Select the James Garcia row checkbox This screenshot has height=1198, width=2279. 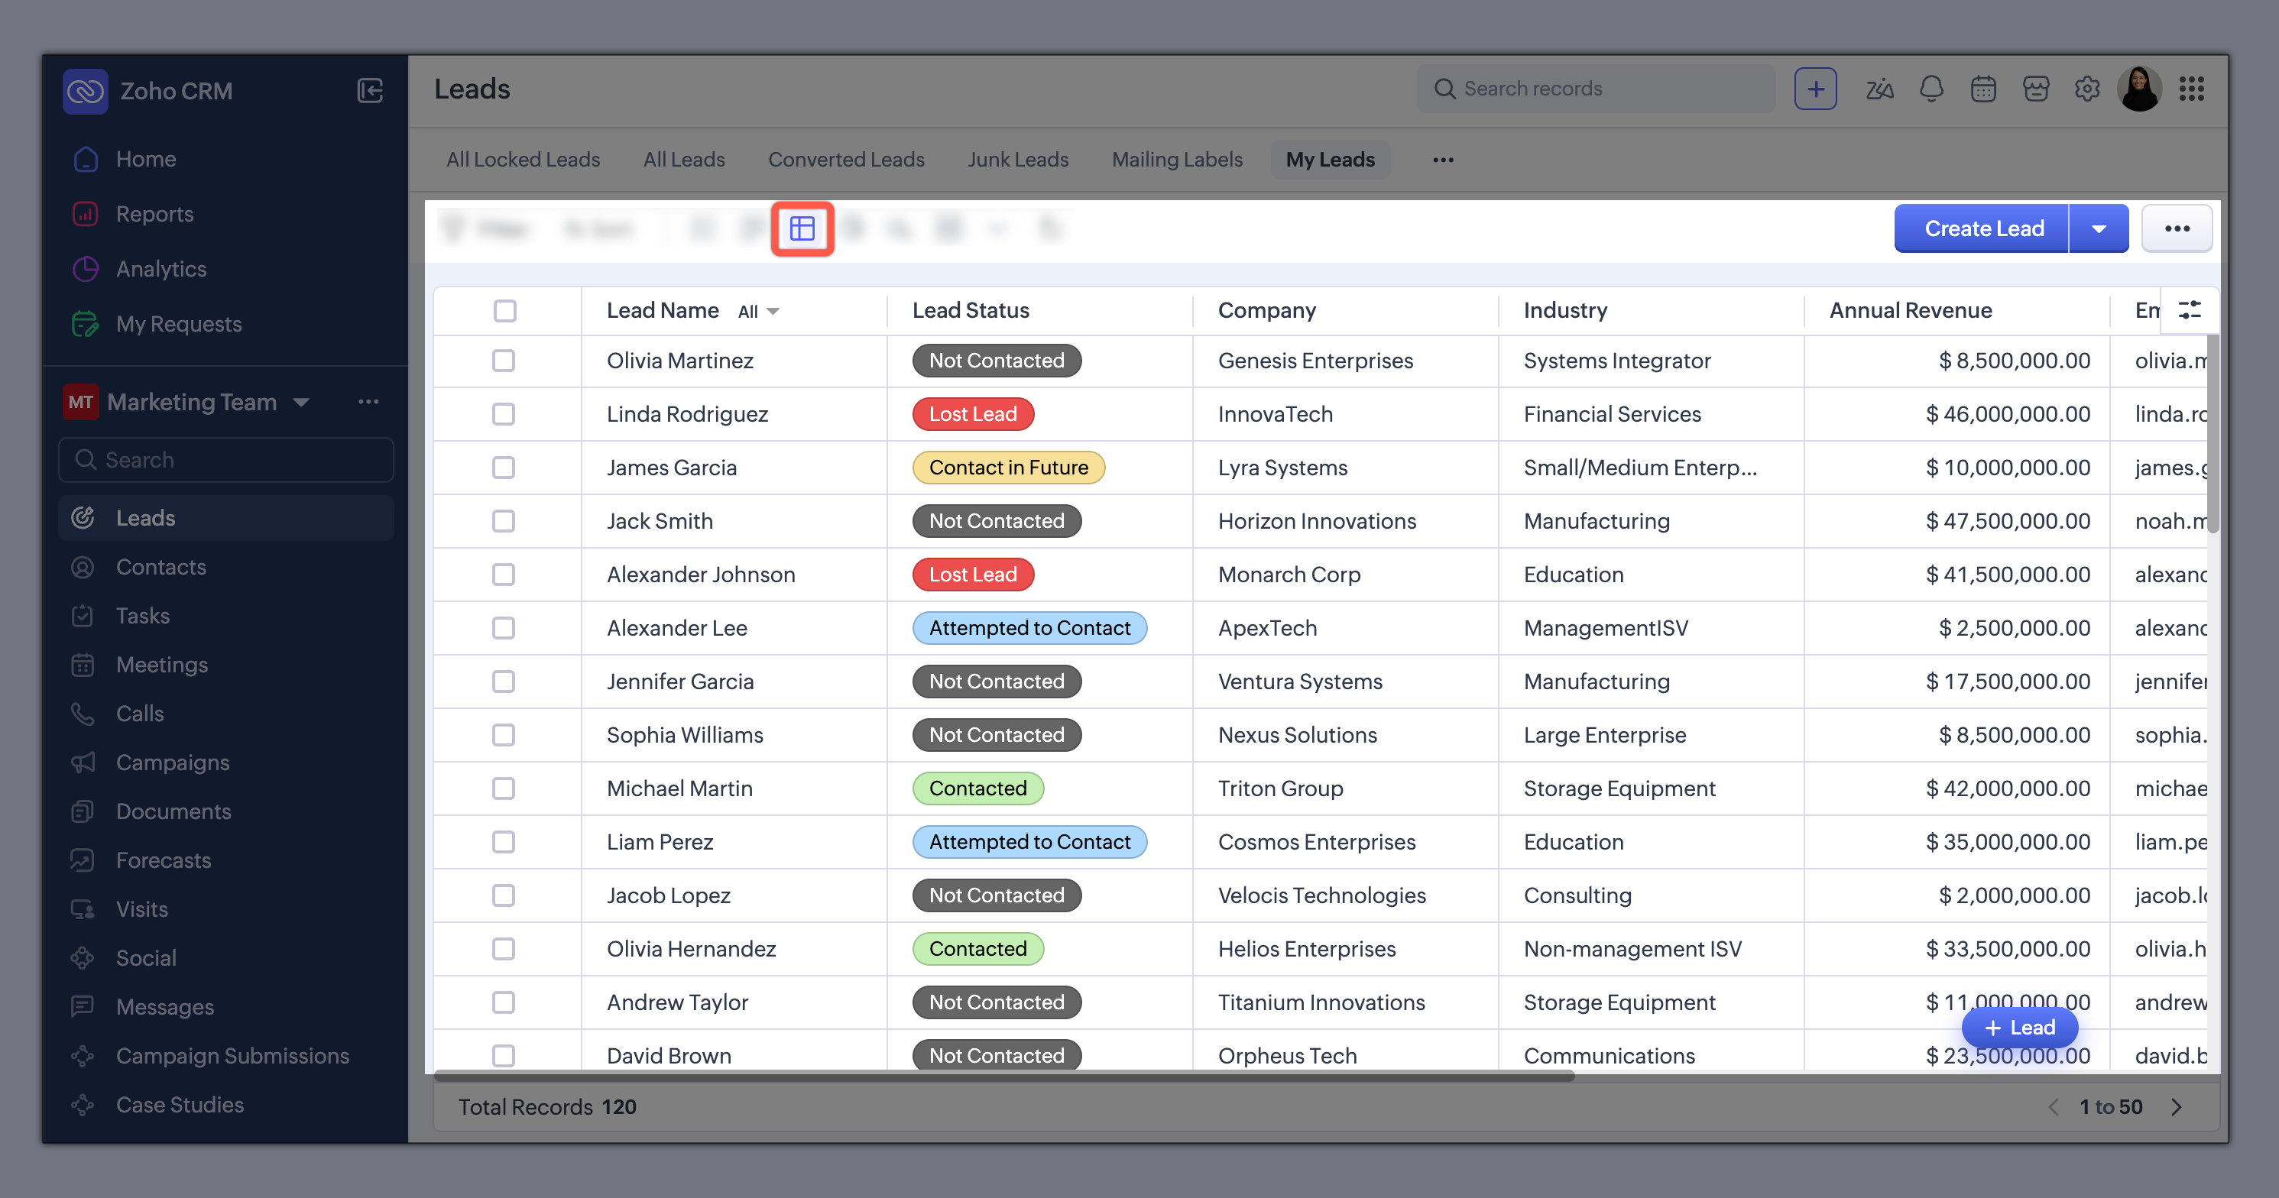pos(504,468)
